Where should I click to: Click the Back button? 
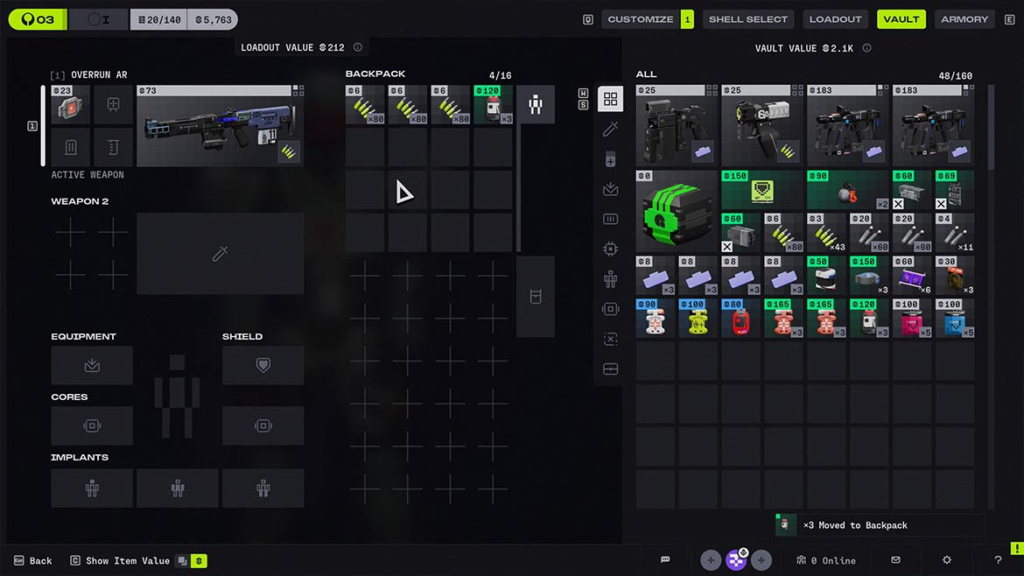33,561
